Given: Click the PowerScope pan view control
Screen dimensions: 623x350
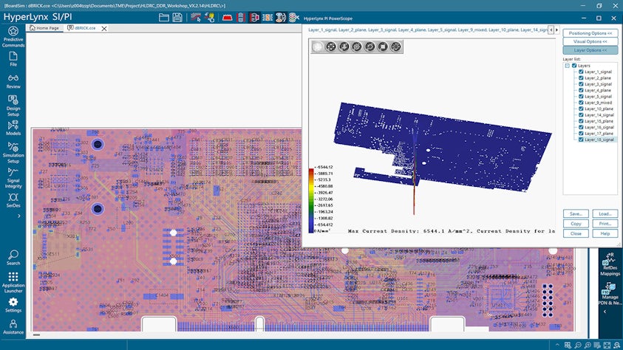Looking at the screenshot, I should coord(331,47).
